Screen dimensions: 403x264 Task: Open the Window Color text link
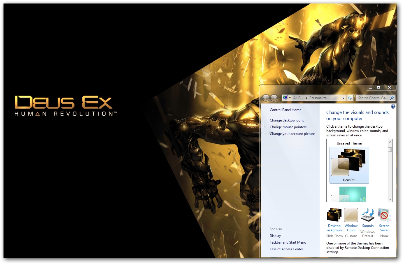click(351, 228)
